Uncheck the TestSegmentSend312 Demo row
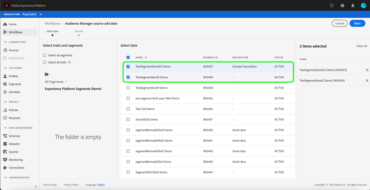The image size is (370, 190). (128, 66)
